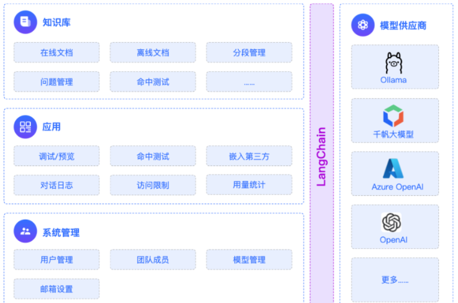
Task: Click the 模型供应商 atom icon
Action: click(x=363, y=25)
